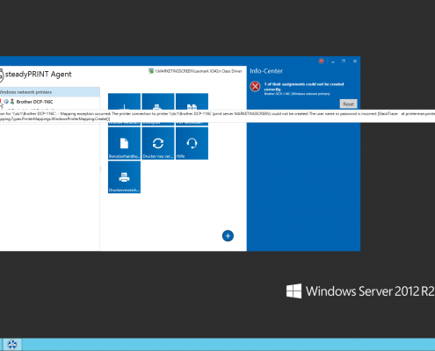
Task: Click the default printer icon next to Lexmark X342n
Action: click(x=151, y=71)
